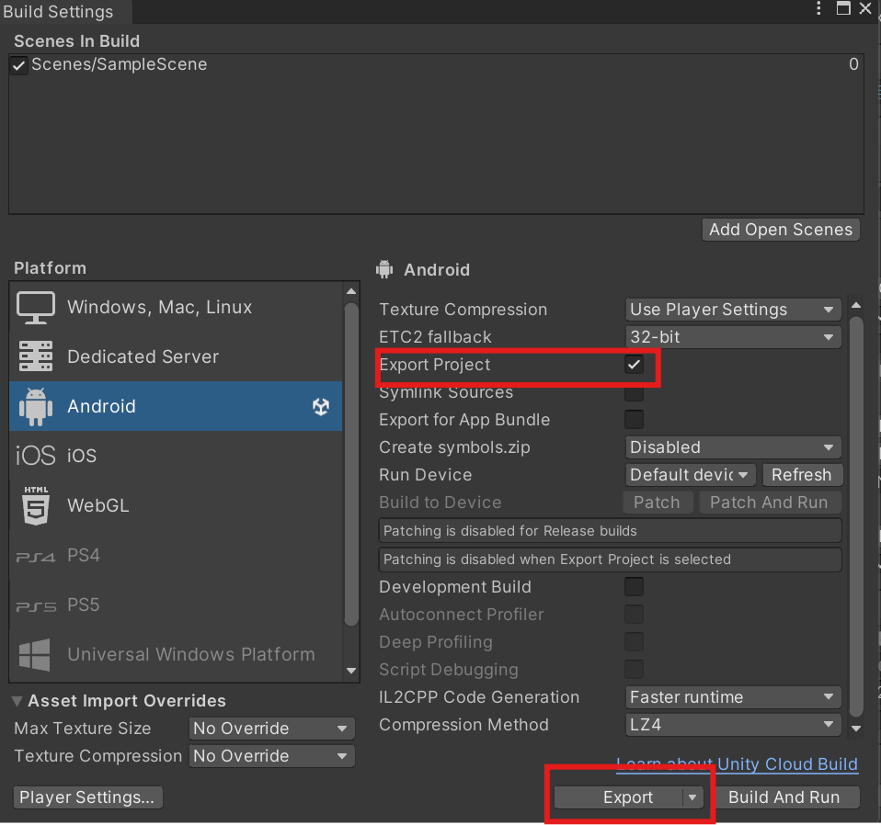Toggle the Scenes/SampleScene checkbox
This screenshot has height=825, width=881.
(18, 64)
